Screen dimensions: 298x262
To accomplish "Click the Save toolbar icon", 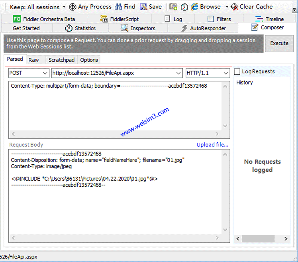I will (x=143, y=7).
